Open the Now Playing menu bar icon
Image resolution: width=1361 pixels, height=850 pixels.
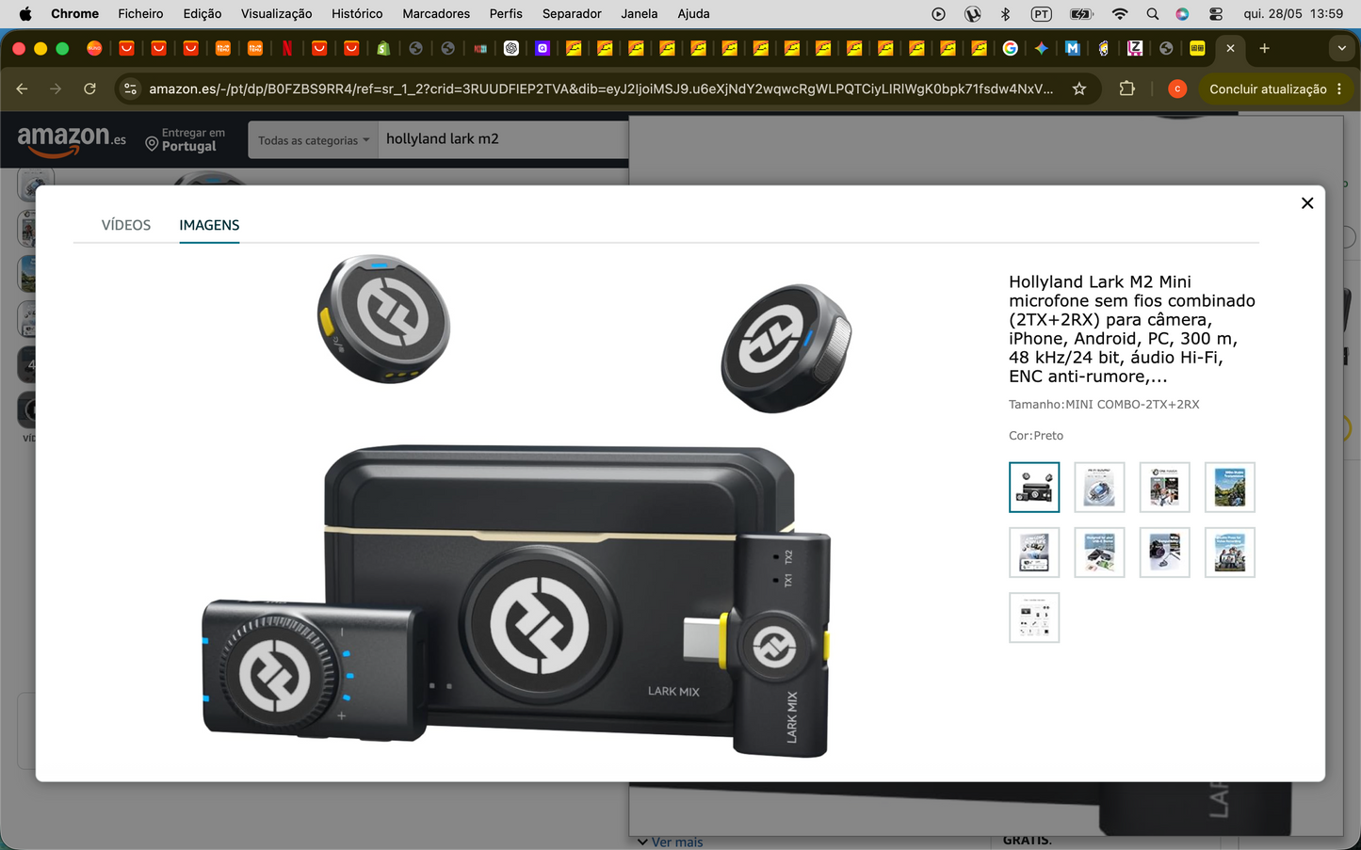pos(938,13)
